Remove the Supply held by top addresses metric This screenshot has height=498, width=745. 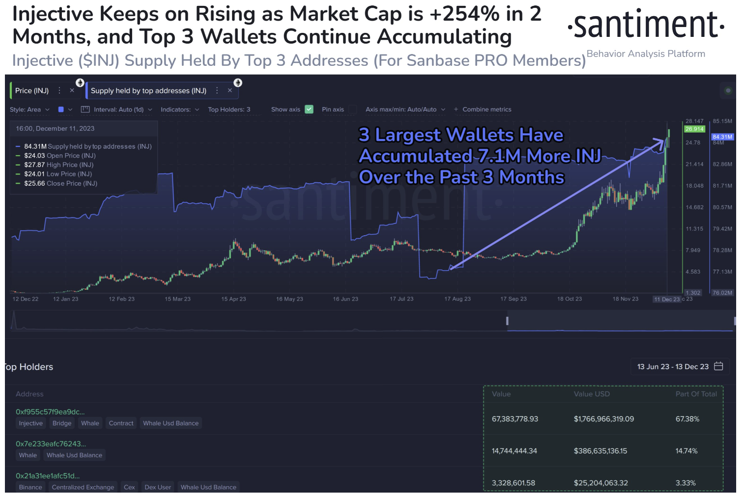(x=230, y=90)
